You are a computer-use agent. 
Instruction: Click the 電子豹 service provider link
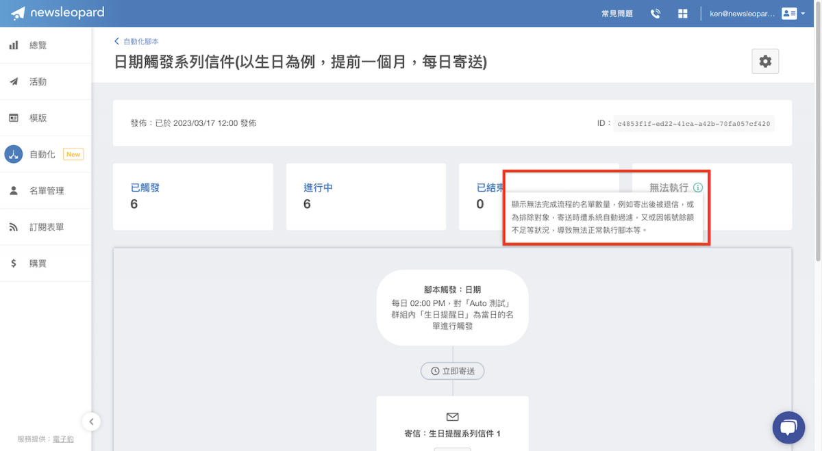62,440
